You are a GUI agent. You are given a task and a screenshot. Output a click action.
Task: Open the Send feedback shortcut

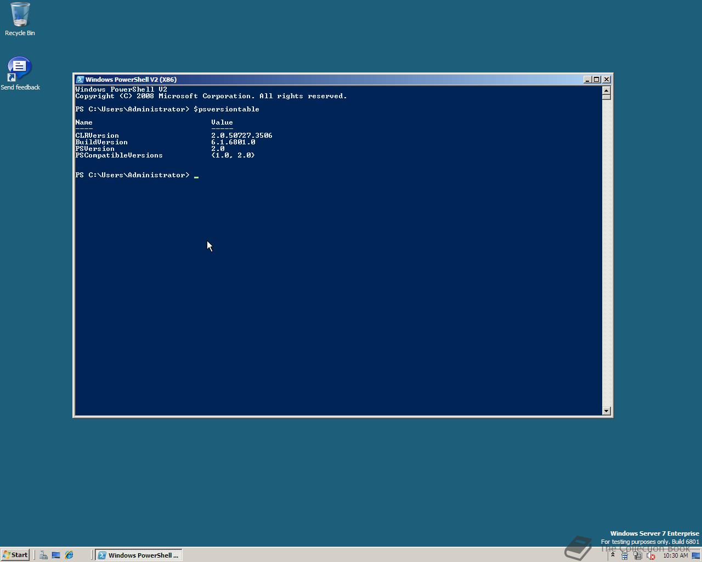[20, 74]
